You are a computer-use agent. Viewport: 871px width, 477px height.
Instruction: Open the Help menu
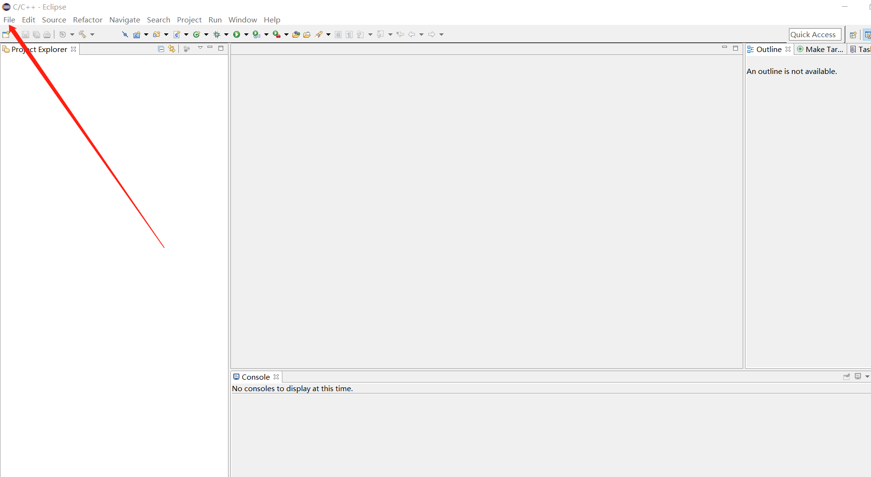pyautogui.click(x=272, y=20)
